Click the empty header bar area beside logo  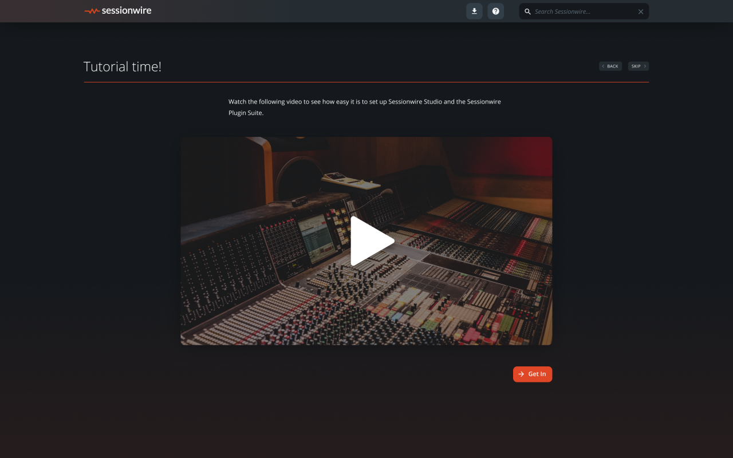tap(309, 11)
